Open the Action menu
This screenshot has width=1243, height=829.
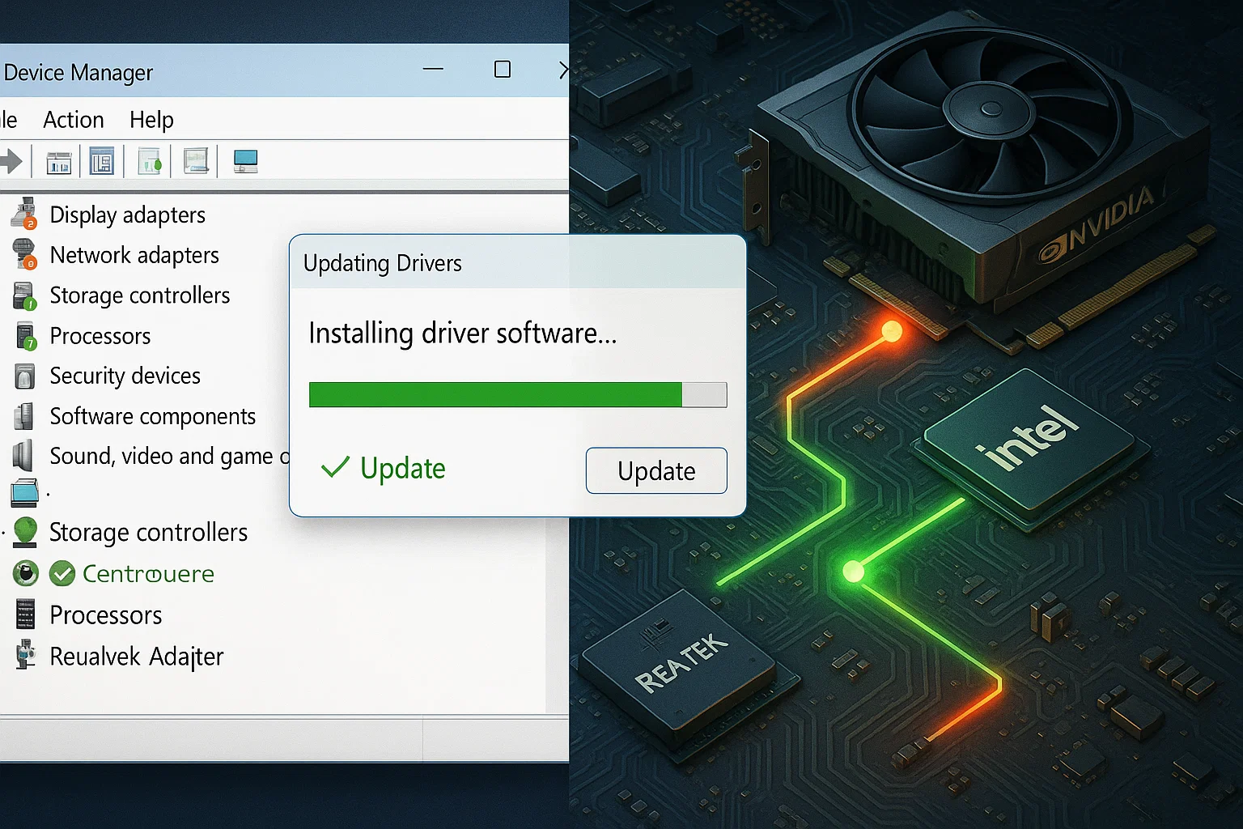(73, 120)
